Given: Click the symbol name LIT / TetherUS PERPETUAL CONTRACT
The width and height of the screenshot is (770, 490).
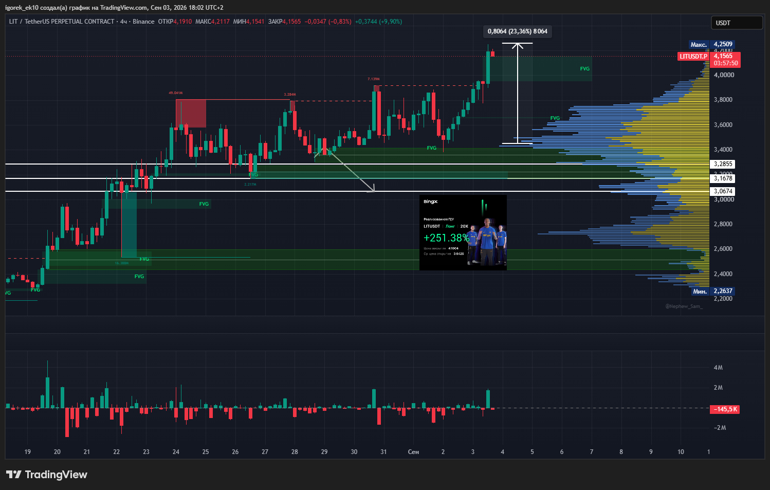Looking at the screenshot, I should tap(62, 22).
